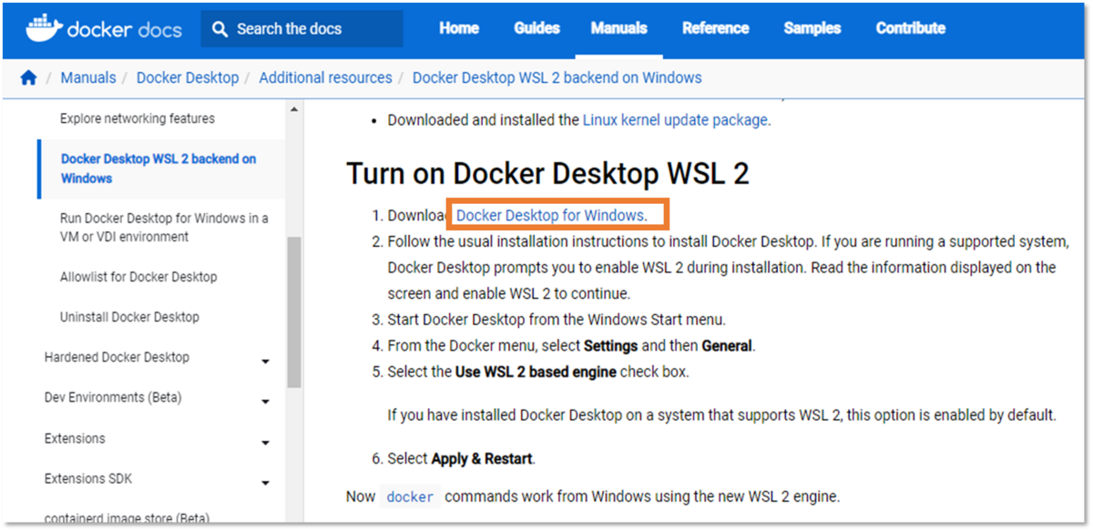The height and width of the screenshot is (531, 1093).
Task: Expand Hardened Docker Desktop arrow
Action: (x=265, y=362)
